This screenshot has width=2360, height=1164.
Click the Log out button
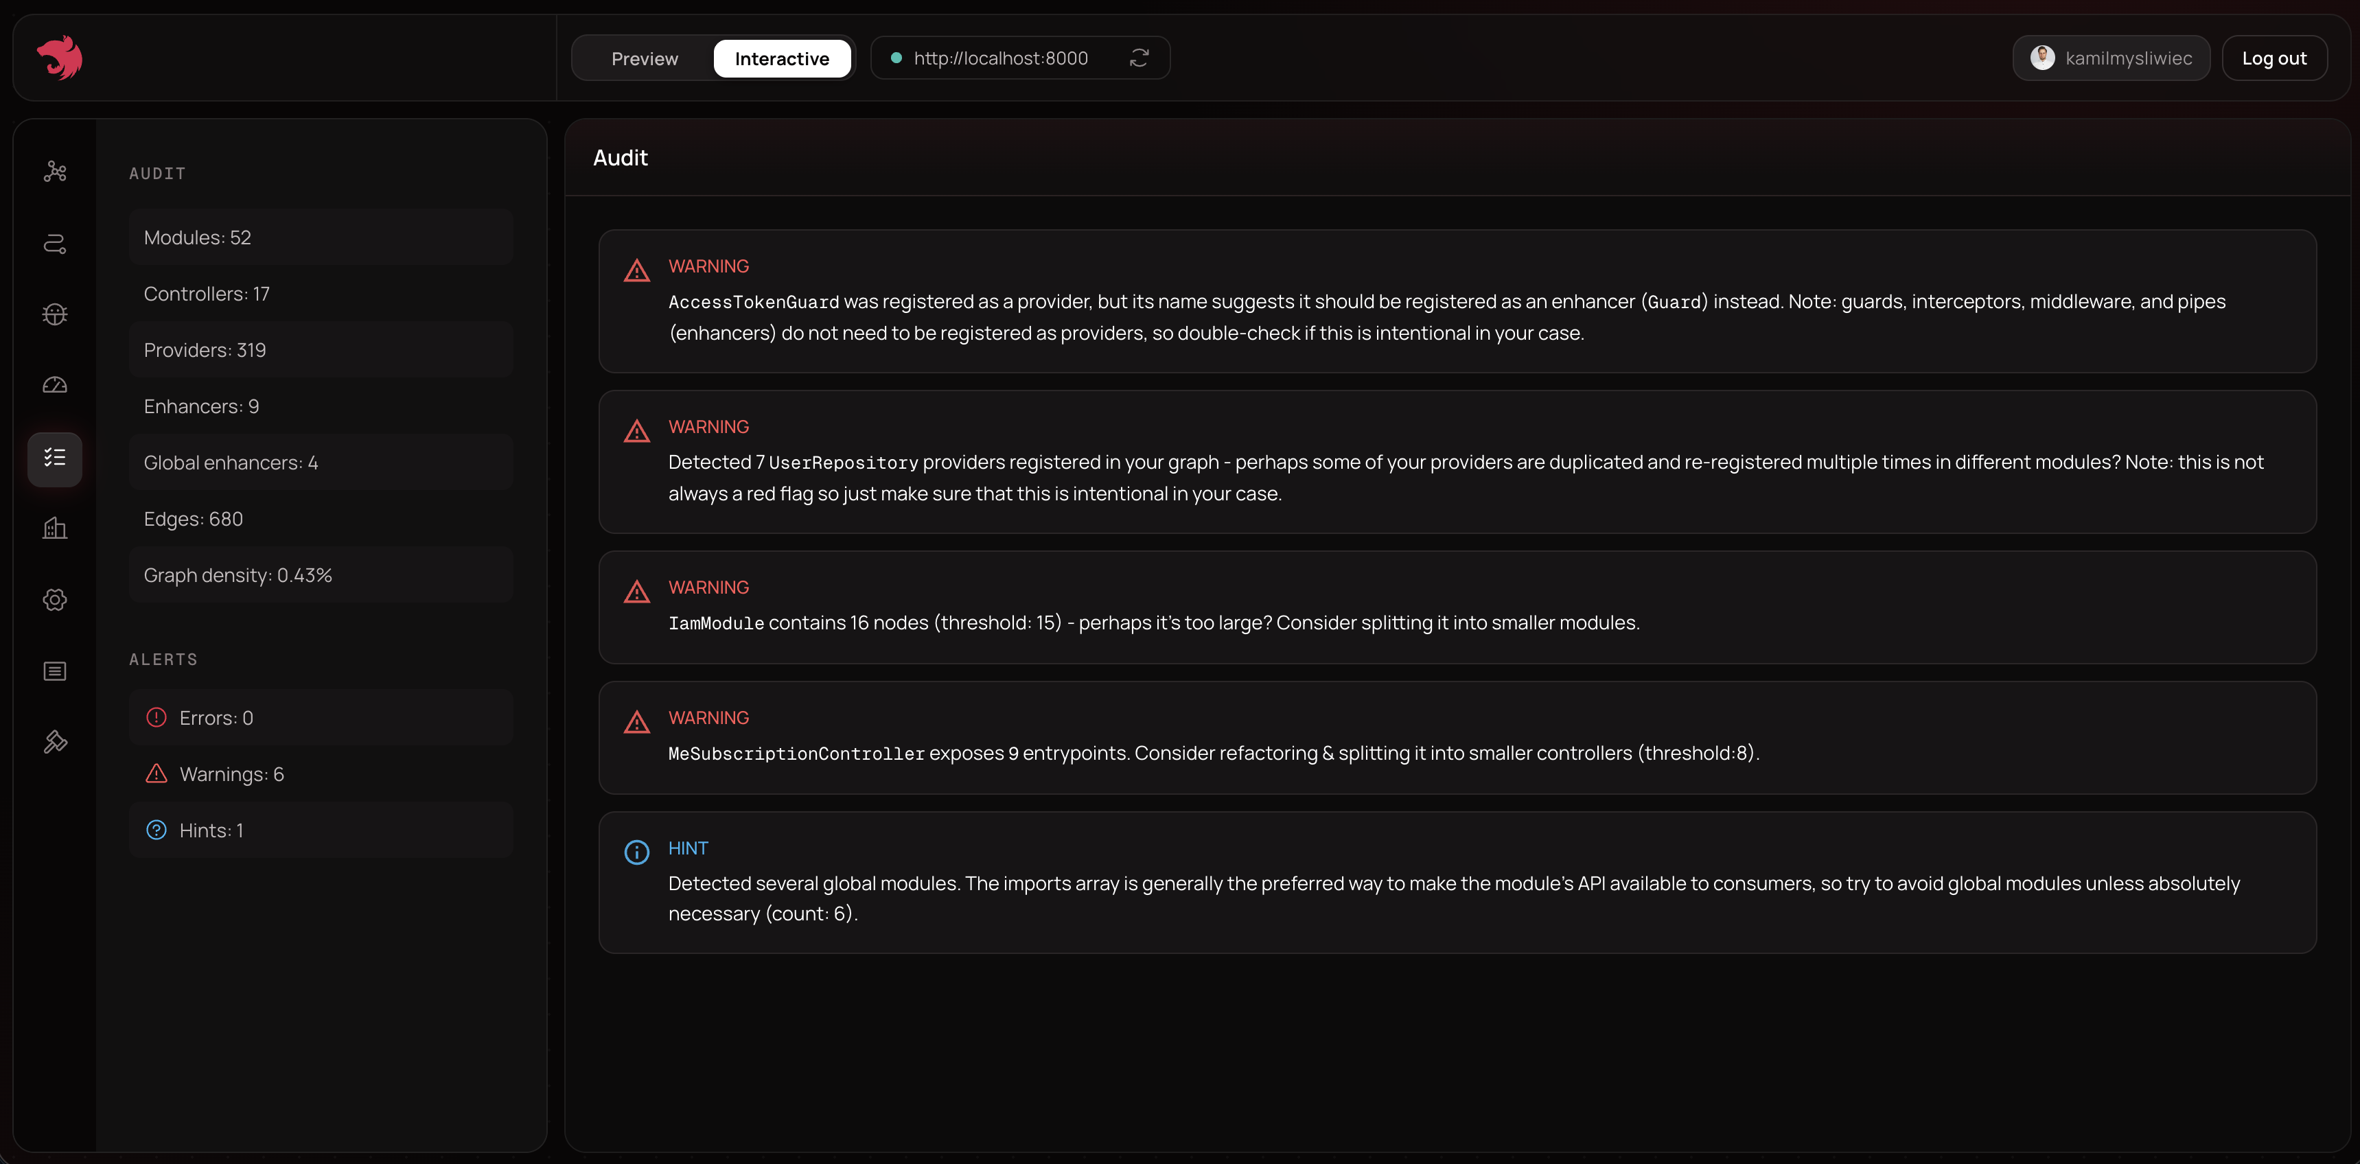pos(2274,58)
